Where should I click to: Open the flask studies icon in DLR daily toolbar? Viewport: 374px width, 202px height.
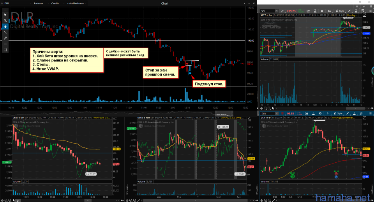(x=313, y=113)
